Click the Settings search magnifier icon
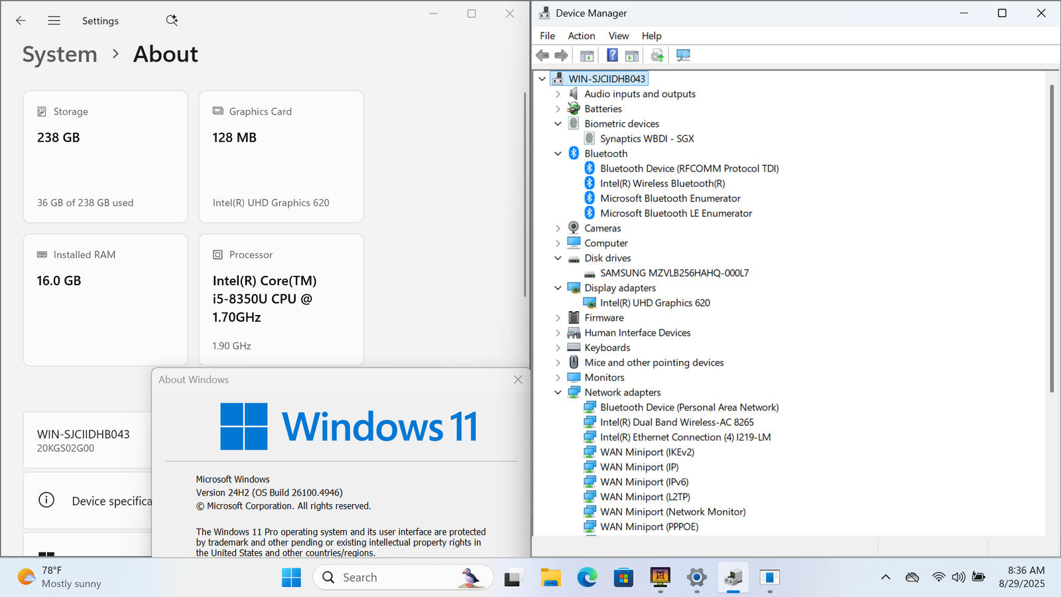Screen dimensions: 1061x597 click(x=172, y=21)
